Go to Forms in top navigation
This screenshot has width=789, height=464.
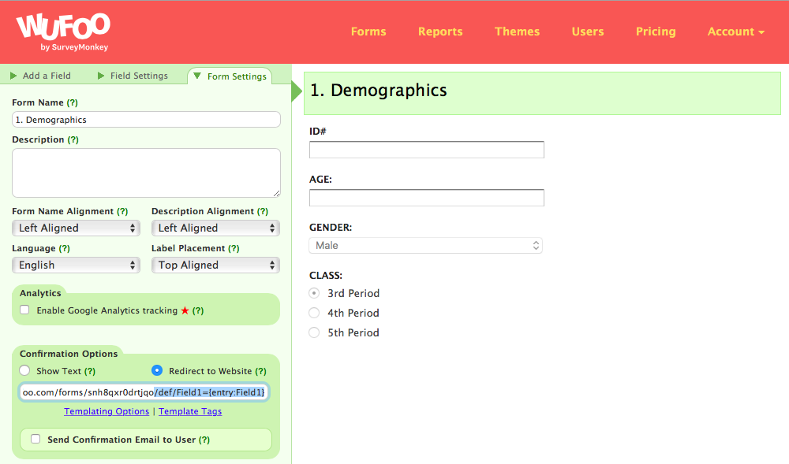368,32
